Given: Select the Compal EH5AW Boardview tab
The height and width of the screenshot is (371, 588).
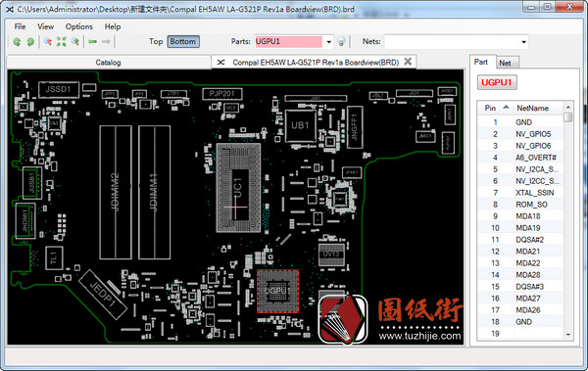Looking at the screenshot, I should coord(315,63).
